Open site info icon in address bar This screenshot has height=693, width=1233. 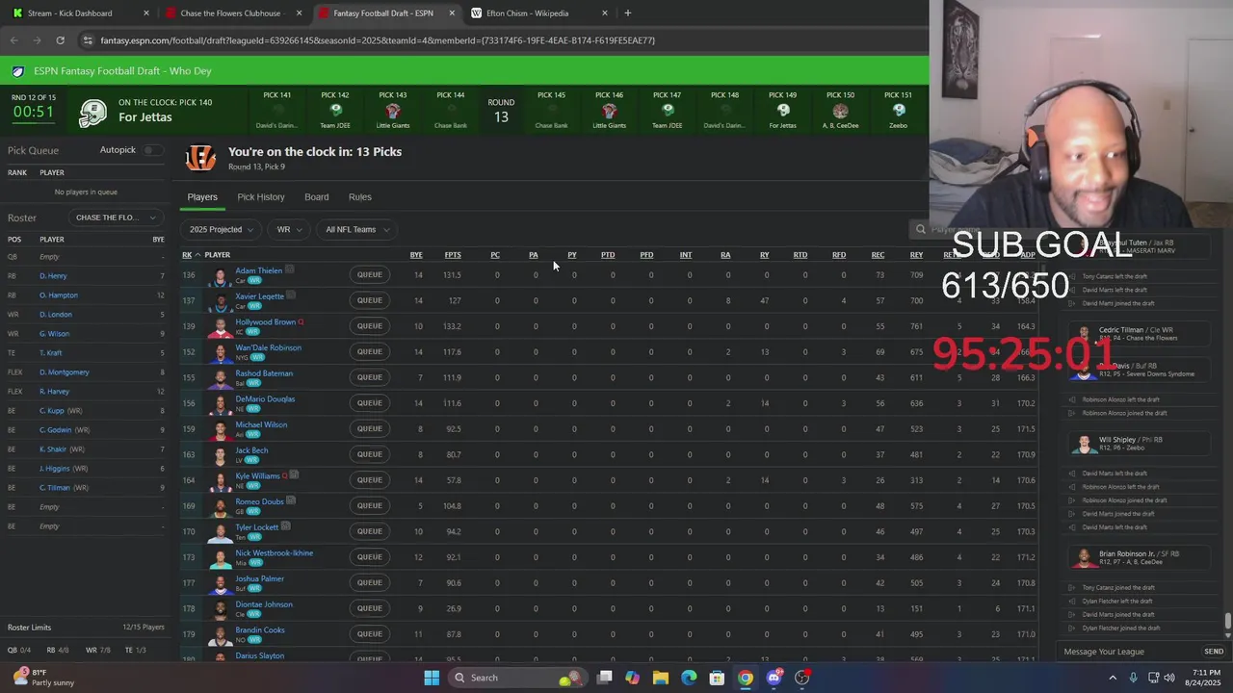click(88, 40)
